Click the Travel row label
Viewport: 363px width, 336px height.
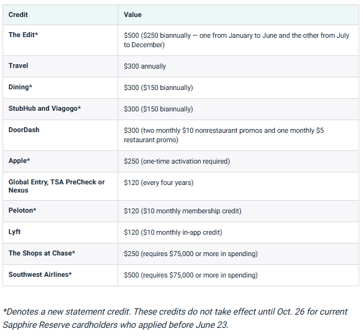coord(18,65)
